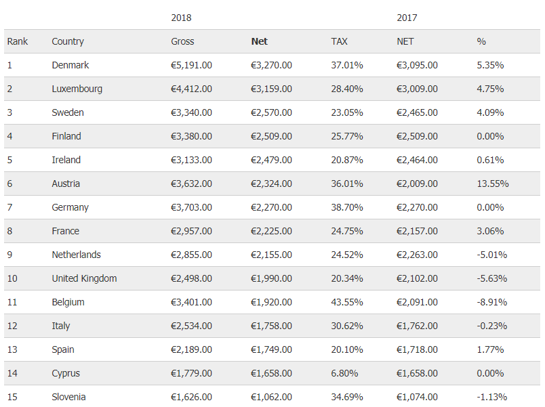
Task: Click the 2017 year heading
Action: point(407,18)
